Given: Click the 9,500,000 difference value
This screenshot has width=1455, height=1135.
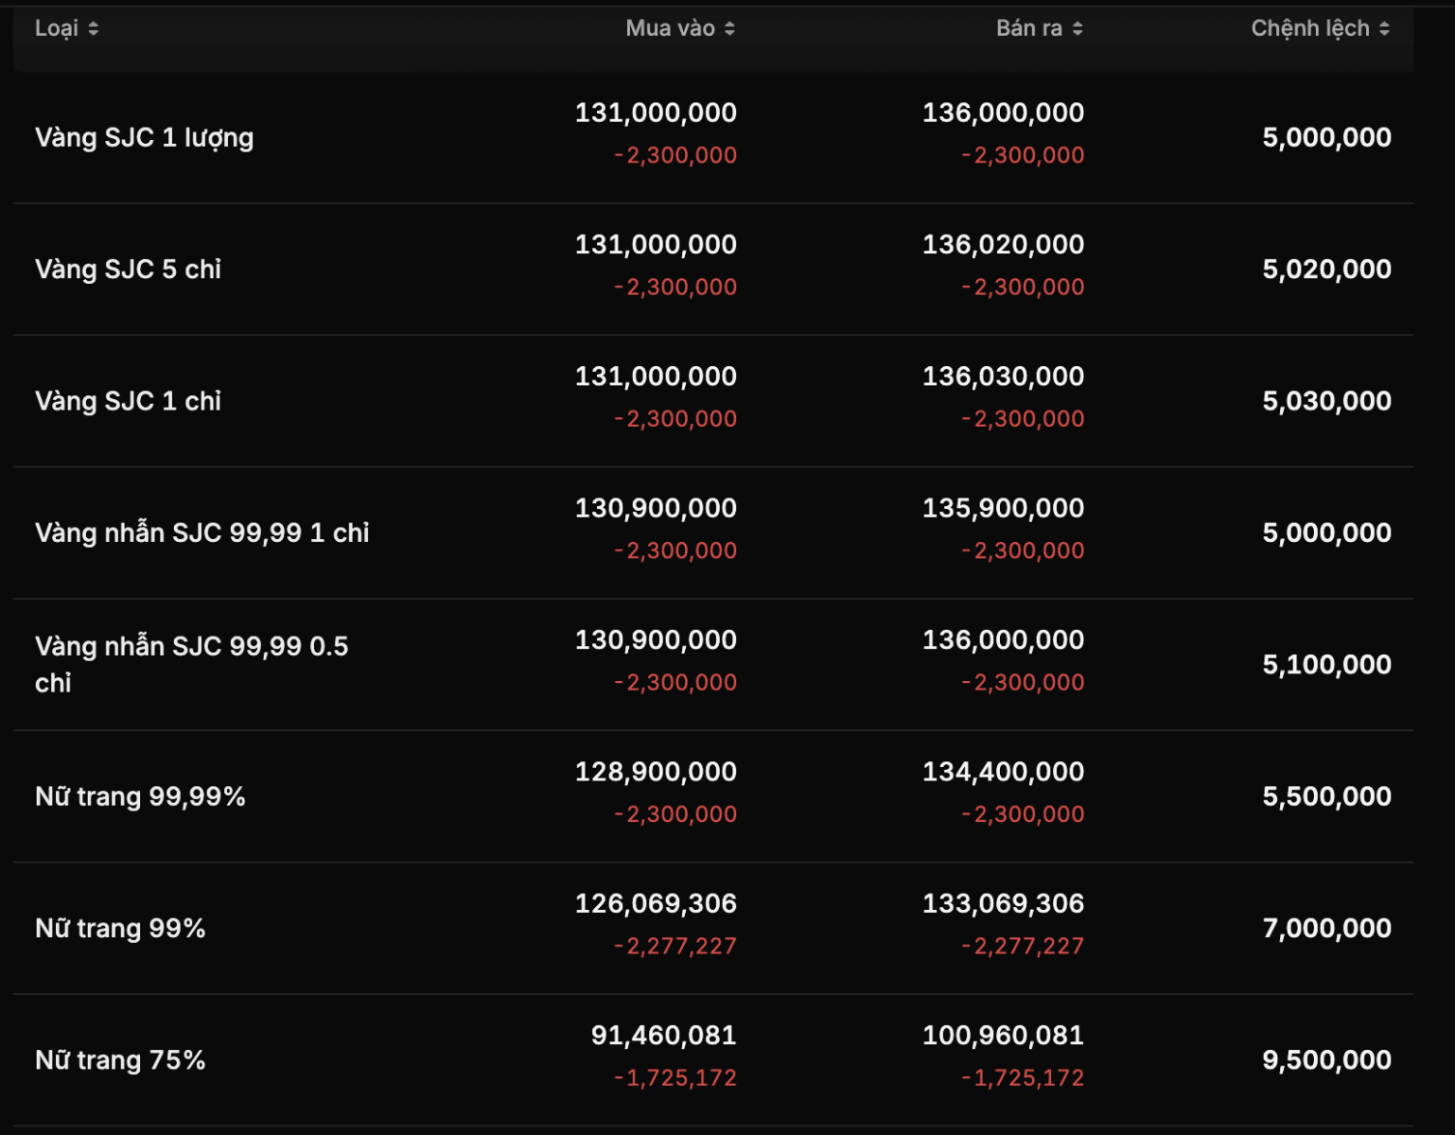Looking at the screenshot, I should 1327,1059.
